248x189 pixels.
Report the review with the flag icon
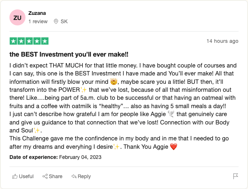pos(235,176)
